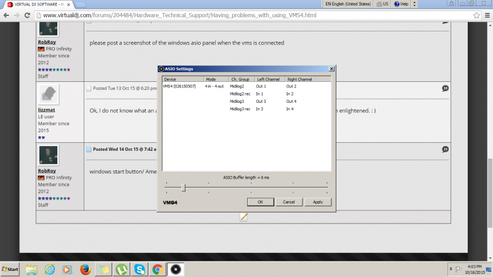493x277 pixels.
Task: Click the Ch. Group column header
Action: [242, 79]
